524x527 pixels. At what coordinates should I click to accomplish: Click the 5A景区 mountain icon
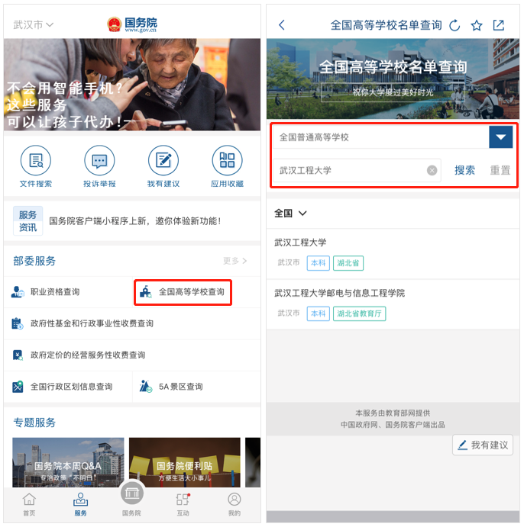pos(146,386)
